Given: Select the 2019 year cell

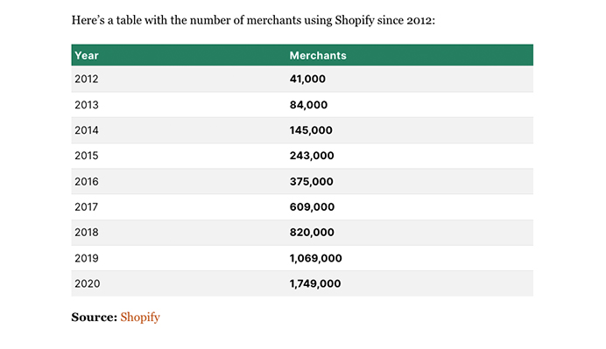Looking at the screenshot, I should coord(87,259).
